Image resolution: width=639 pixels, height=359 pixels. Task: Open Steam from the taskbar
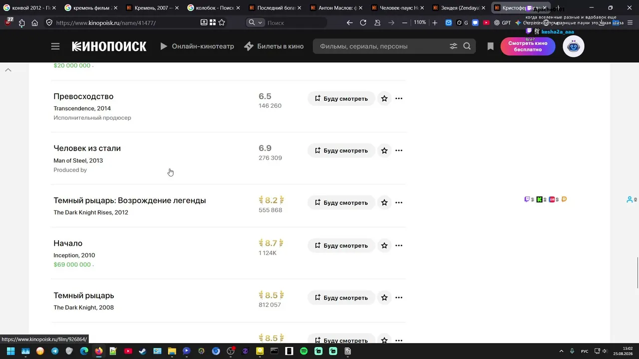point(143,351)
